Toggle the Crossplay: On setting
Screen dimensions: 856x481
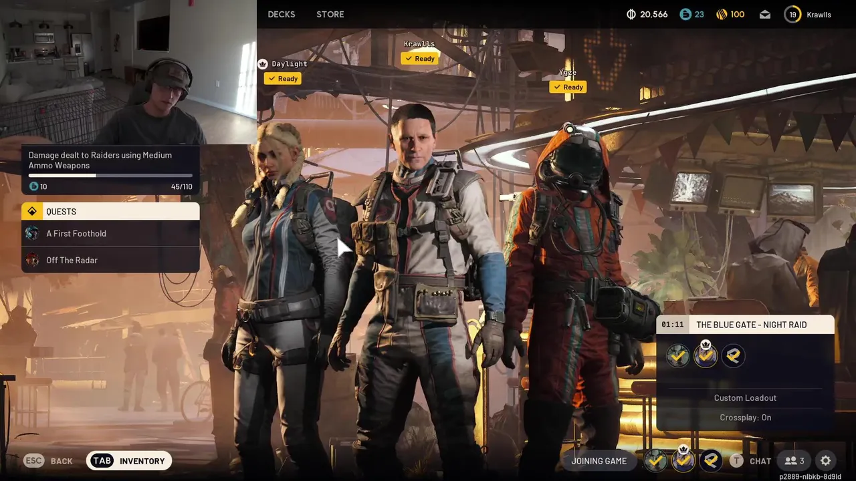(x=745, y=418)
